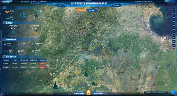Click the golden home button at bottom center
Viewport: 177px width, 96px height.
pyautogui.click(x=88, y=92)
